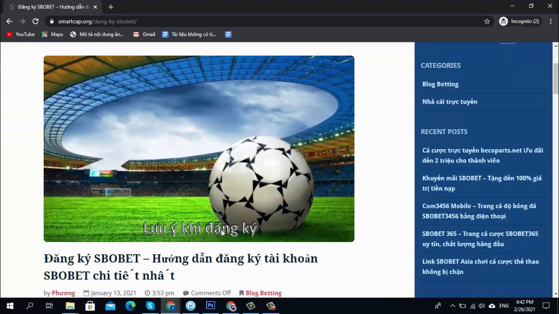The width and height of the screenshot is (559, 314).
Task: Open the volume control in the tray
Action: [x=482, y=306]
